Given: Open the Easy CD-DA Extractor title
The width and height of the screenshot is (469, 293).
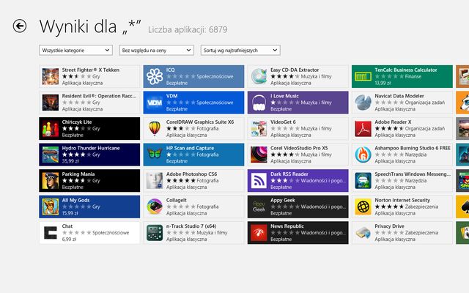Looking at the screenshot, I should click(295, 70).
